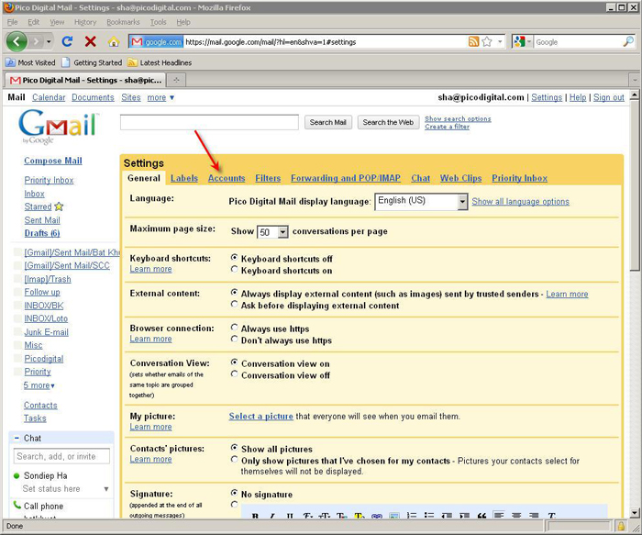Open the tab list dropdown at right of tab bar

point(635,80)
